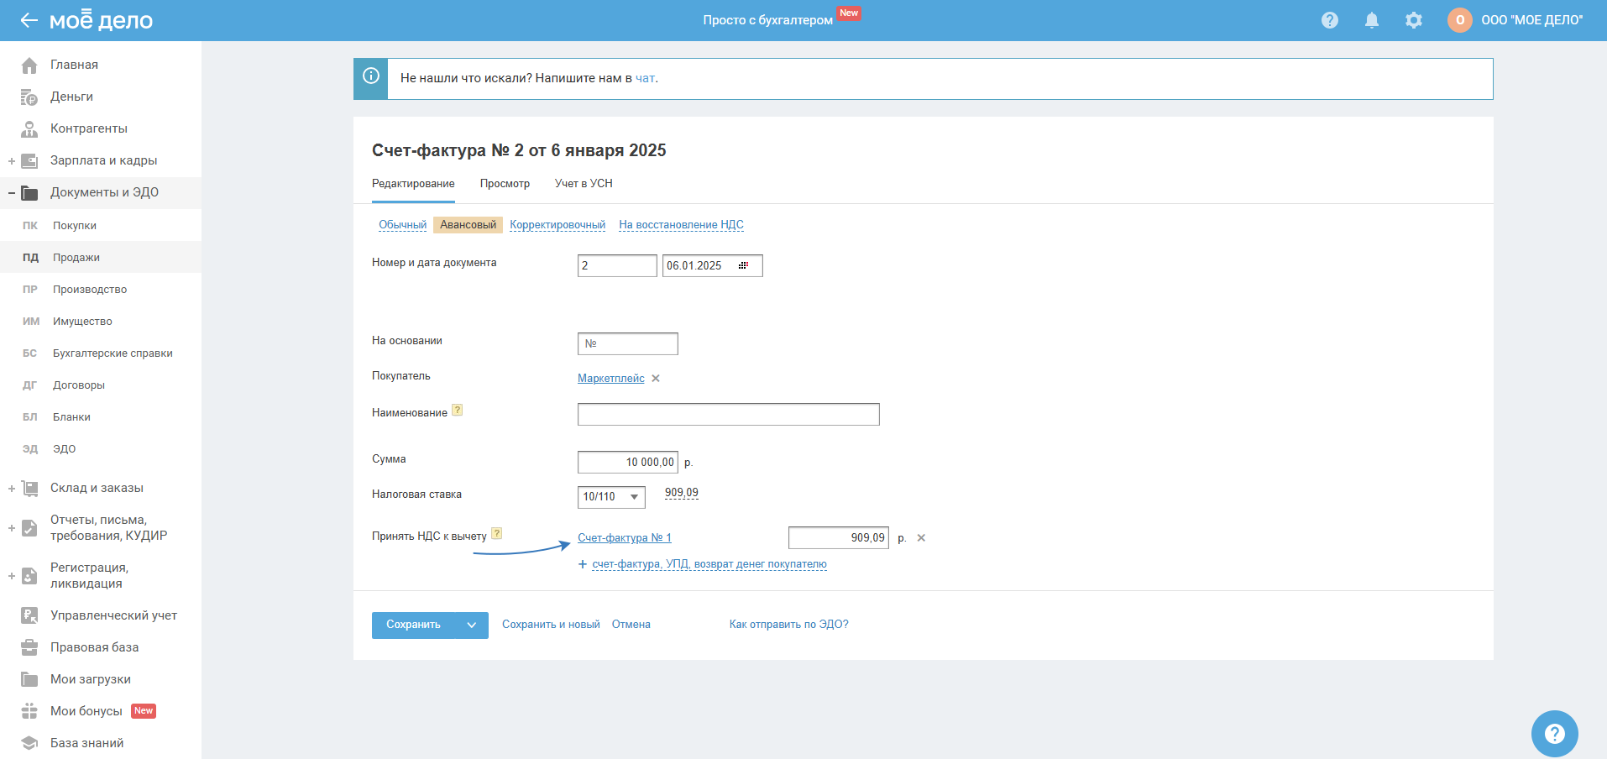Remove the buyer Маркетплейс with the X
This screenshot has height=759, width=1607.
pos(656,379)
